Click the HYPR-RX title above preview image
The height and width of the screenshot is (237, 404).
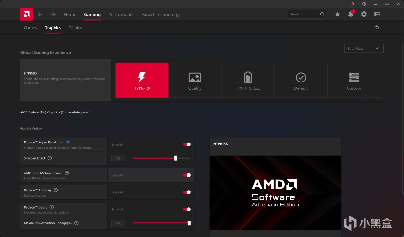pyautogui.click(x=221, y=144)
